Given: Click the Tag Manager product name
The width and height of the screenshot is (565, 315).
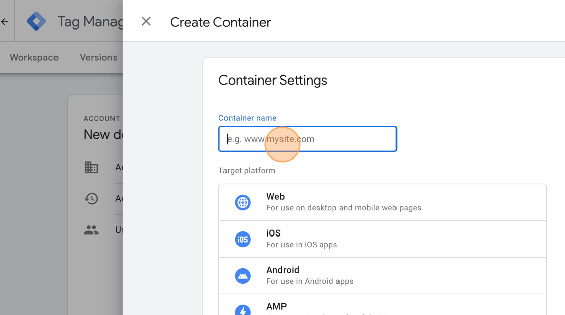Looking at the screenshot, I should (x=90, y=22).
